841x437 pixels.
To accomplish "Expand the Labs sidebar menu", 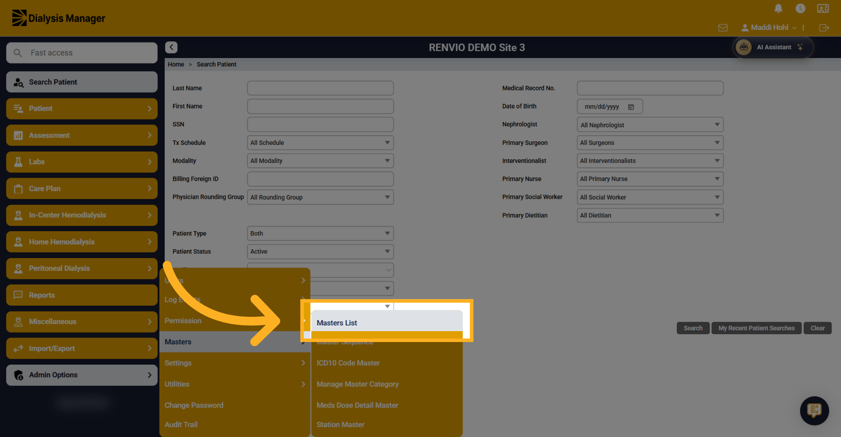I will point(82,162).
